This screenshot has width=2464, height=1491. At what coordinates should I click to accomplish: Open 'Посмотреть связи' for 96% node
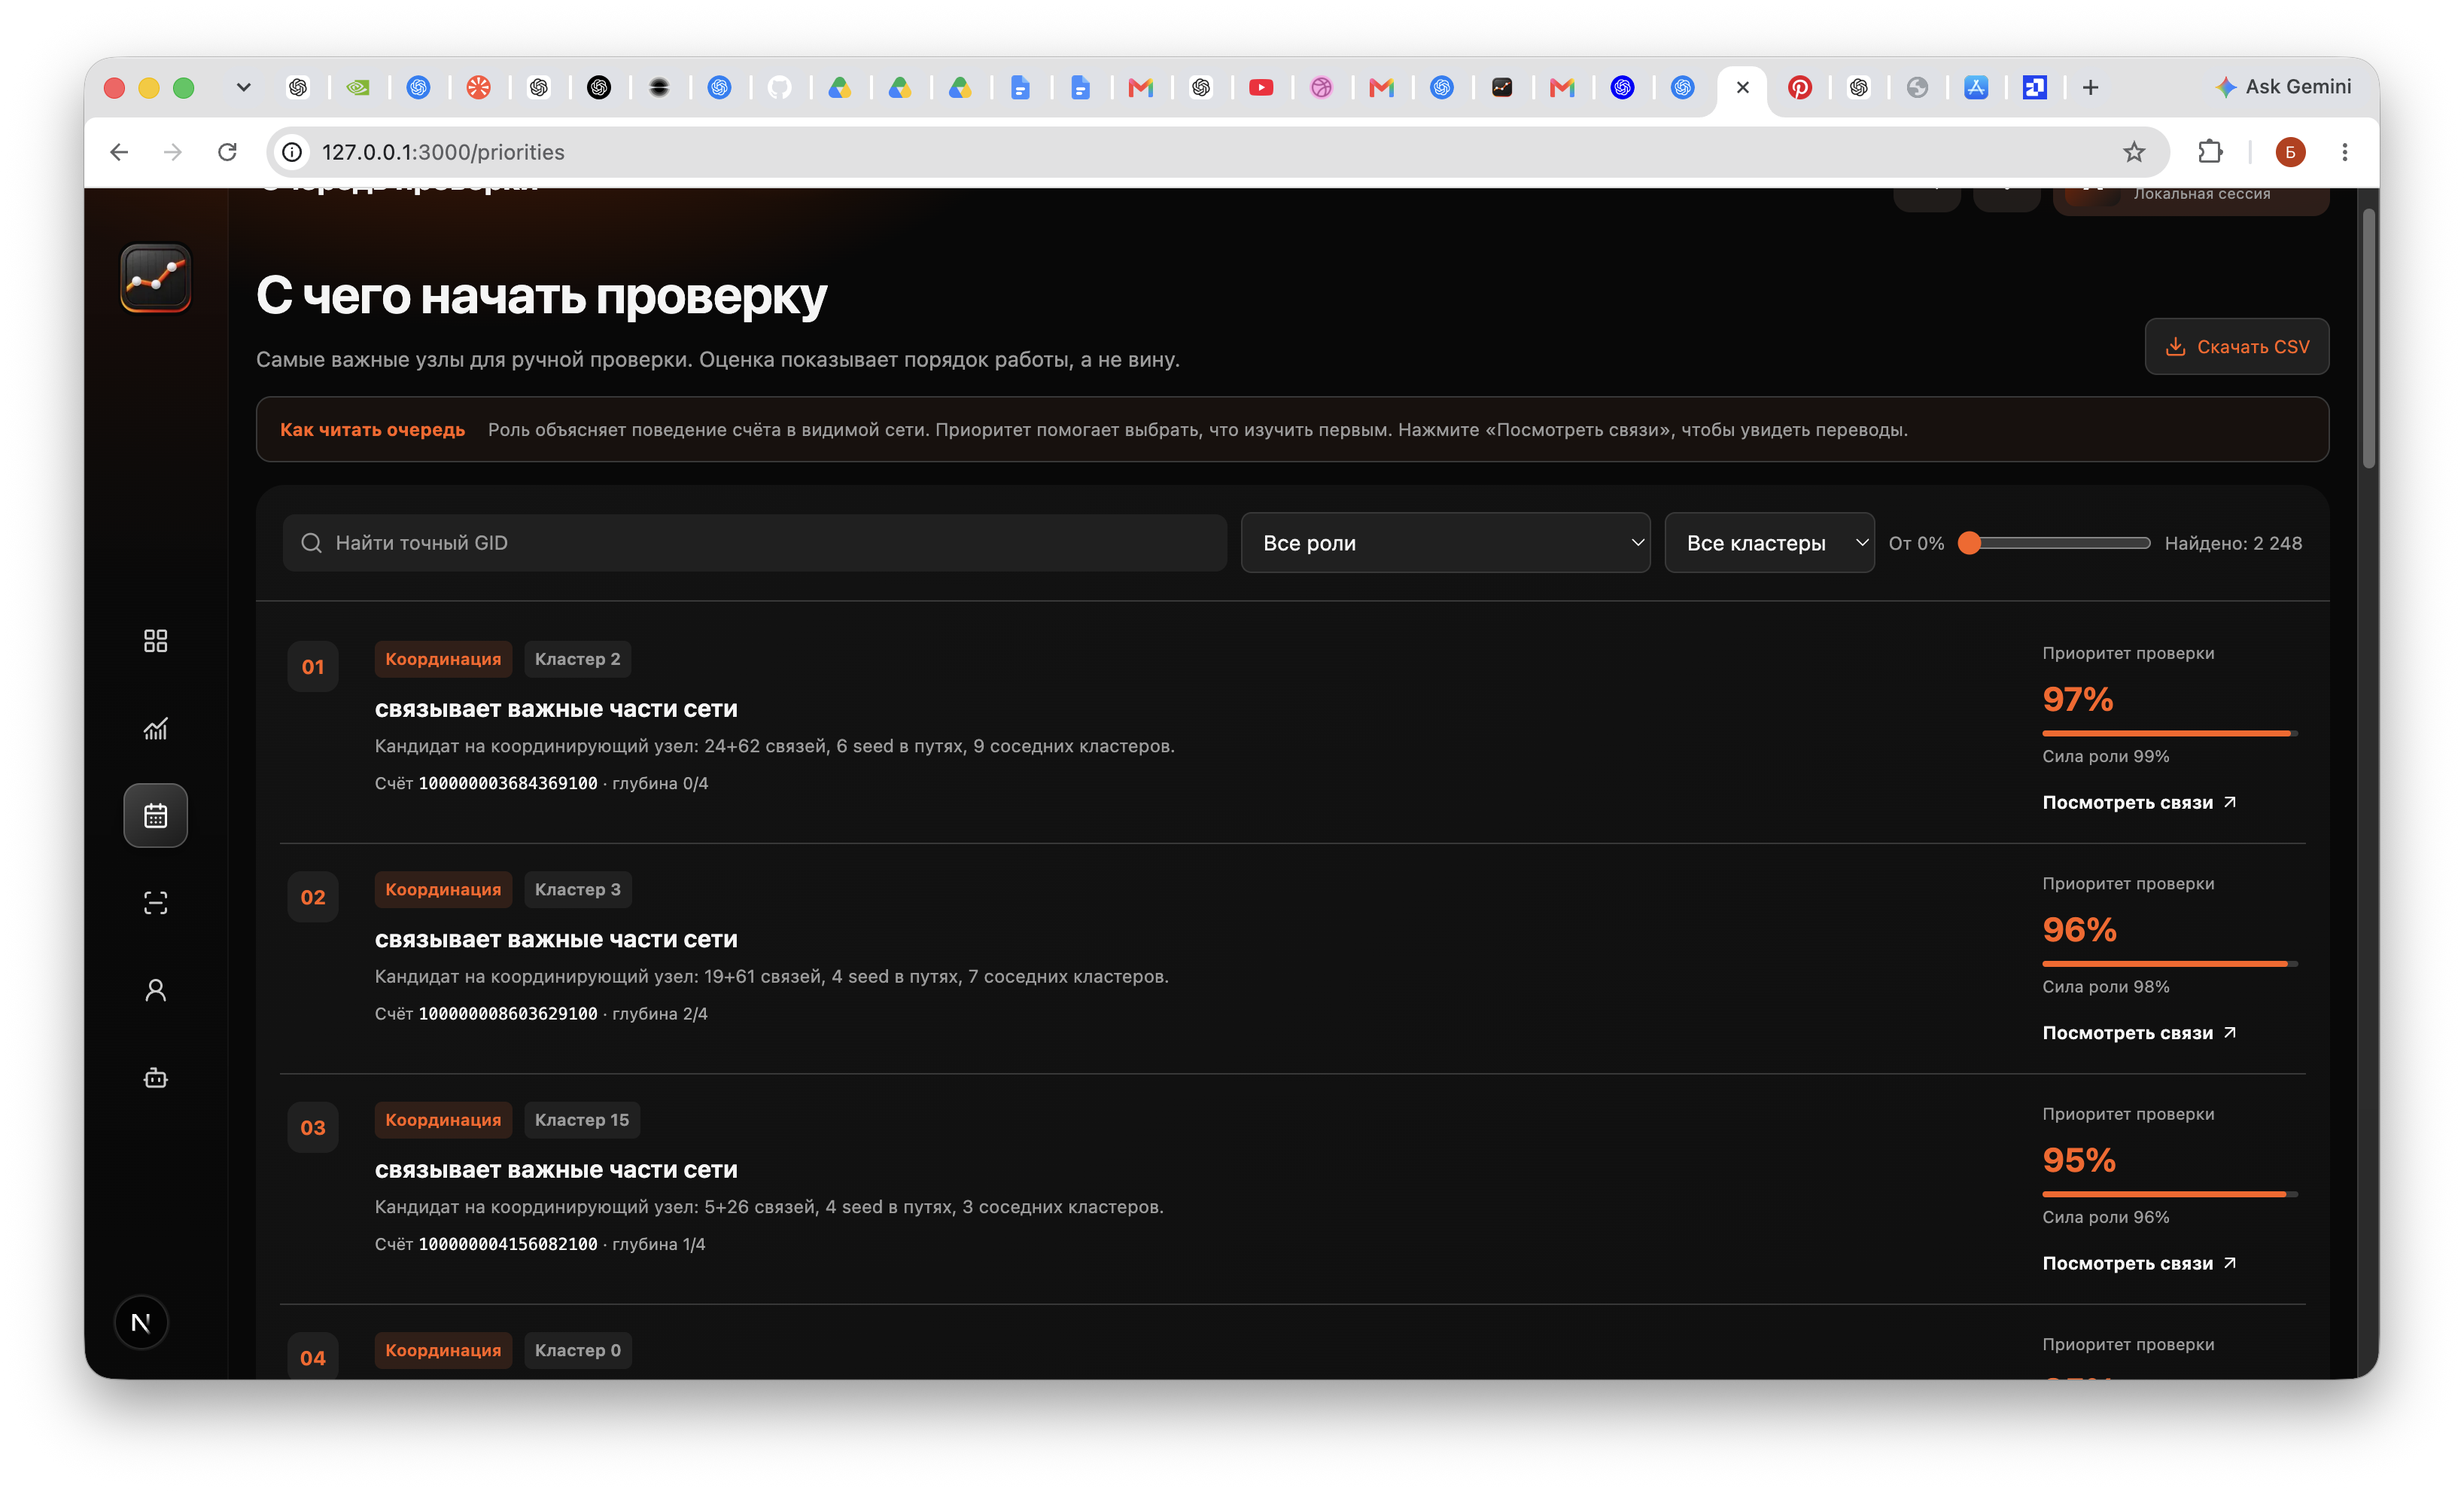[2139, 1032]
